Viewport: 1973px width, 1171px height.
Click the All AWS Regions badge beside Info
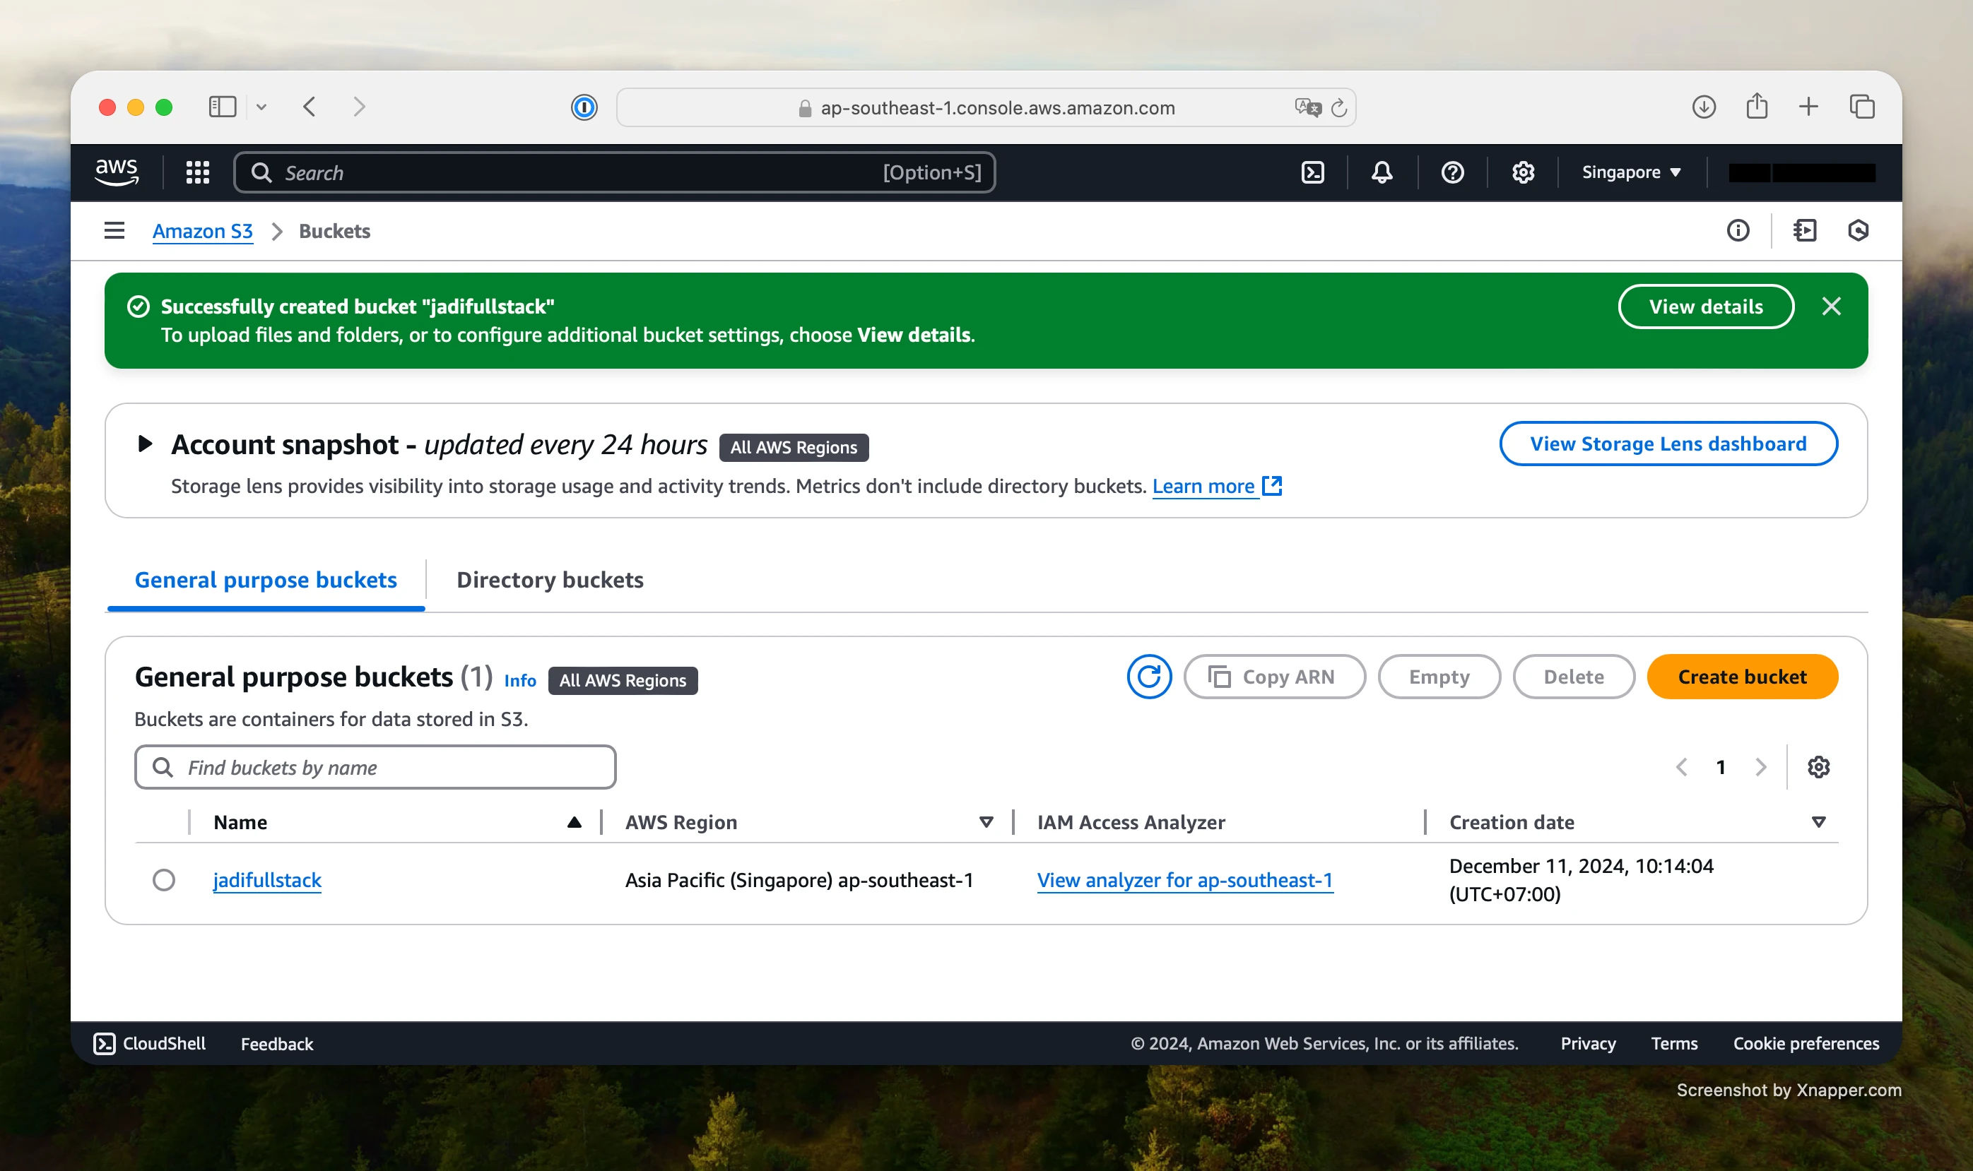pos(622,680)
